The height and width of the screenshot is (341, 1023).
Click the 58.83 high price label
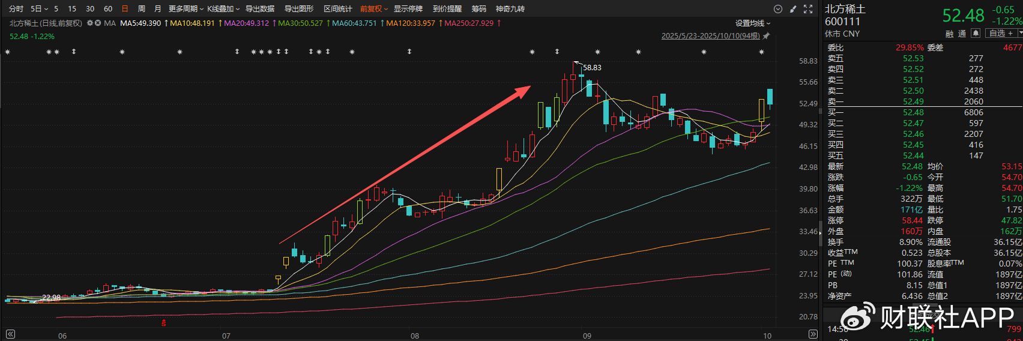click(x=592, y=68)
